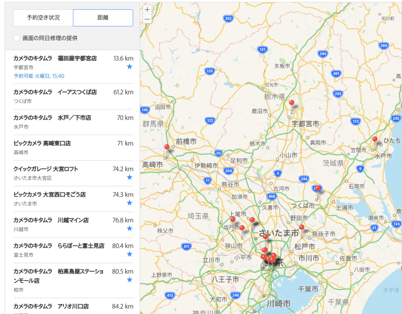Click the 74.2 km distance value
This screenshot has width=402, height=314.
(123, 169)
